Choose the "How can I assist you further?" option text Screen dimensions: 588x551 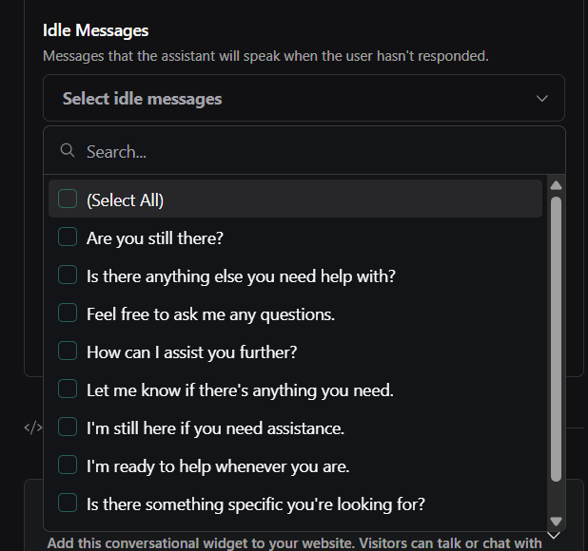coord(191,351)
